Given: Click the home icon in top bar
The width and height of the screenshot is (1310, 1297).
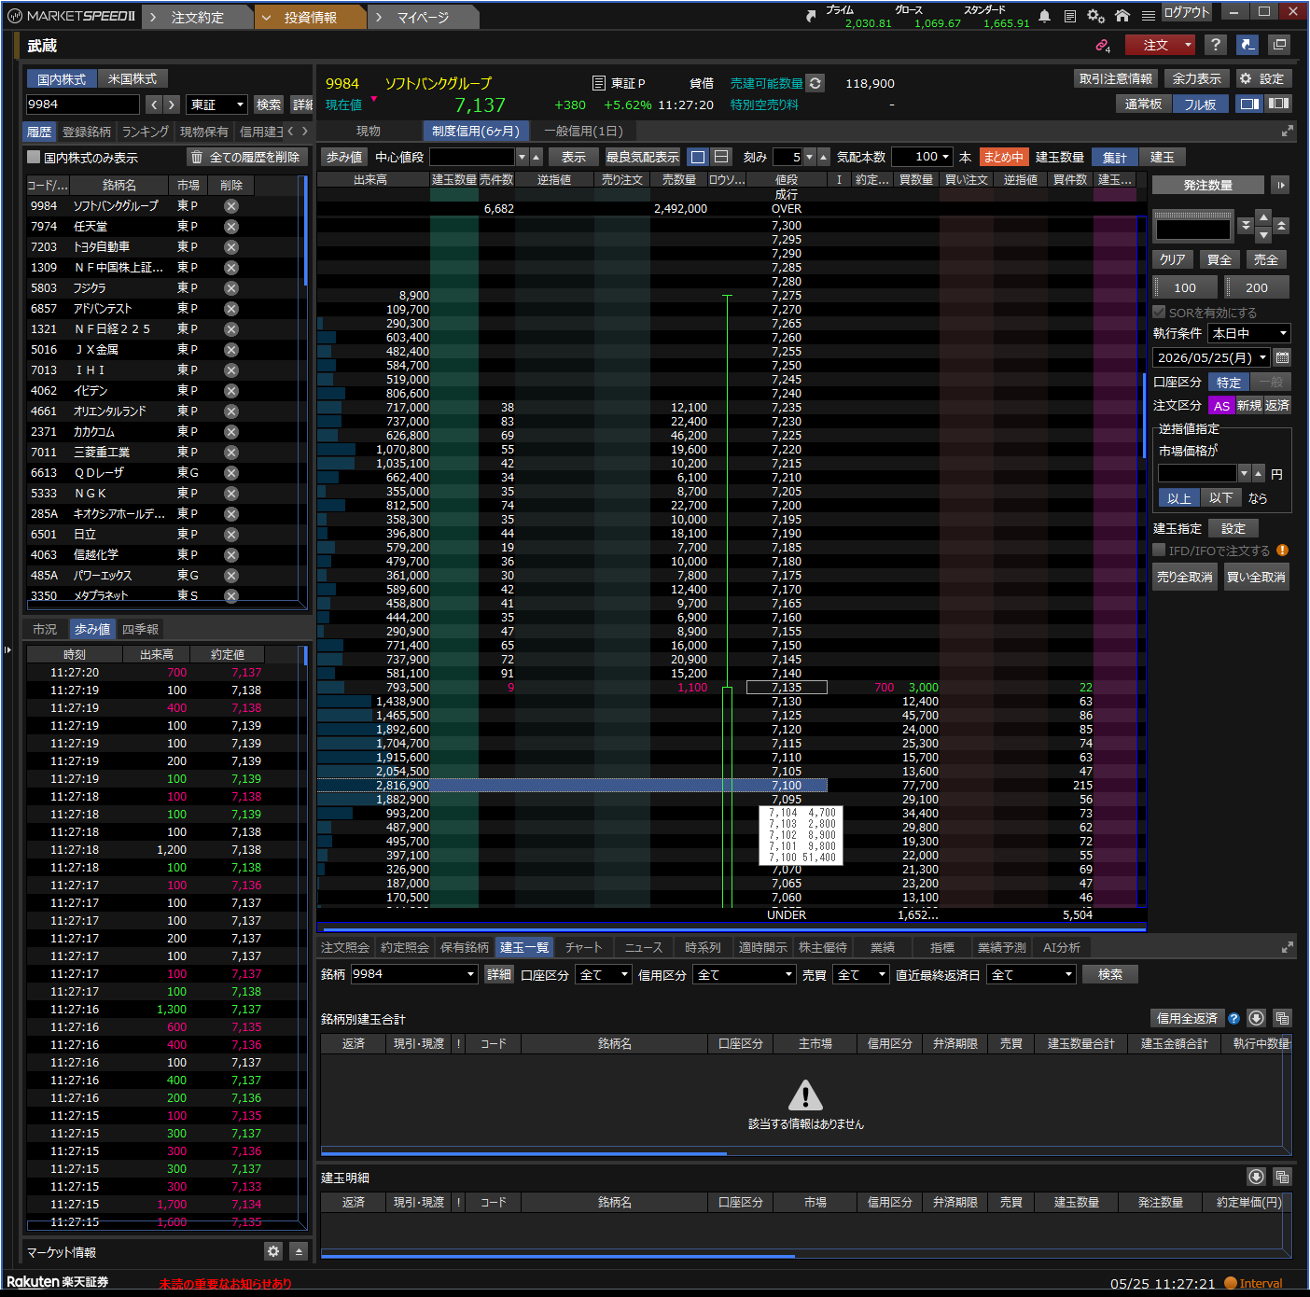Looking at the screenshot, I should click(1122, 16).
